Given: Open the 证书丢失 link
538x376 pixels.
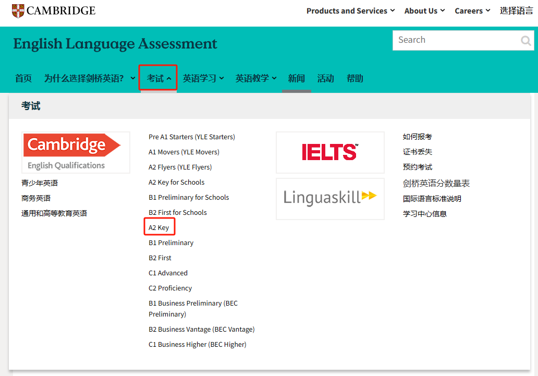Looking at the screenshot, I should (417, 152).
